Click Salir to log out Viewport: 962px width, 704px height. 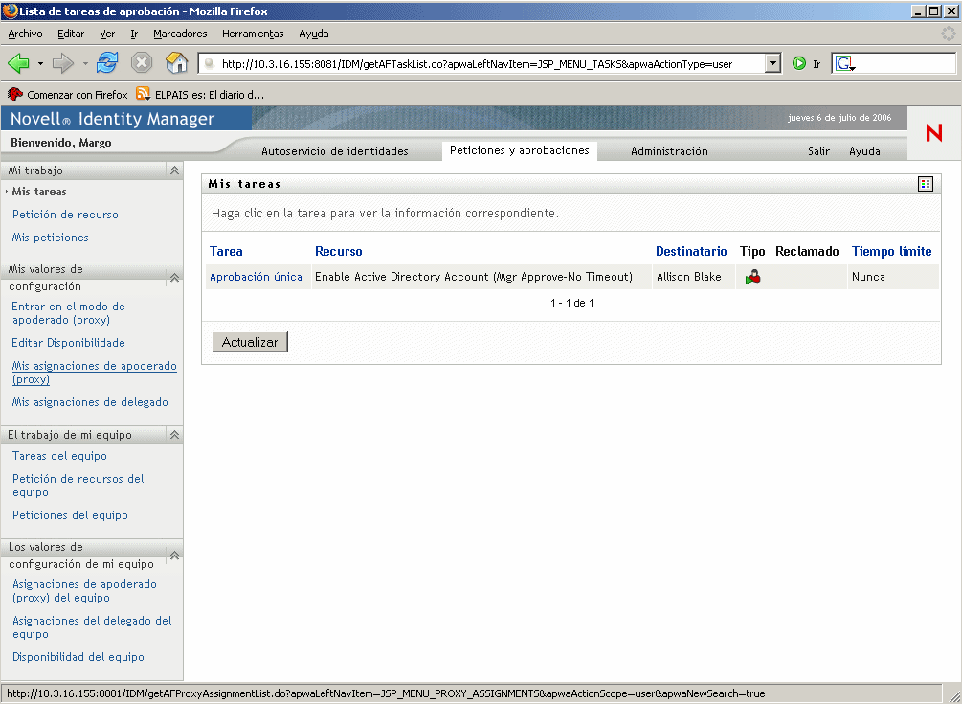(818, 151)
